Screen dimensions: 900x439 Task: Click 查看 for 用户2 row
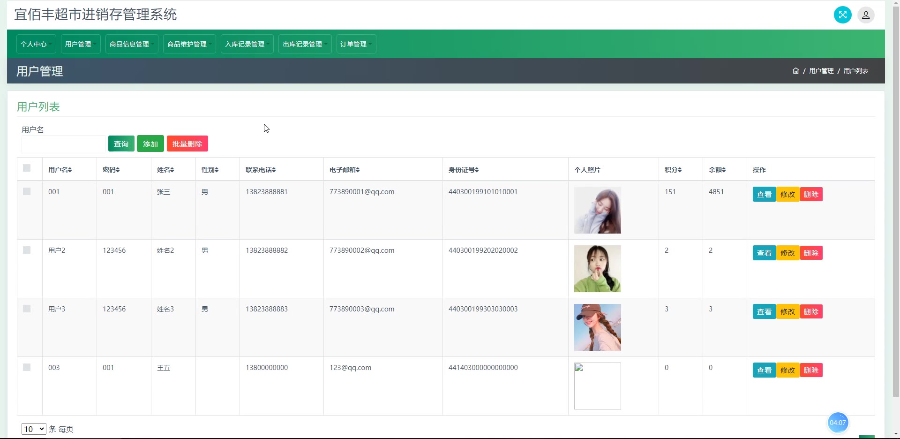point(765,253)
